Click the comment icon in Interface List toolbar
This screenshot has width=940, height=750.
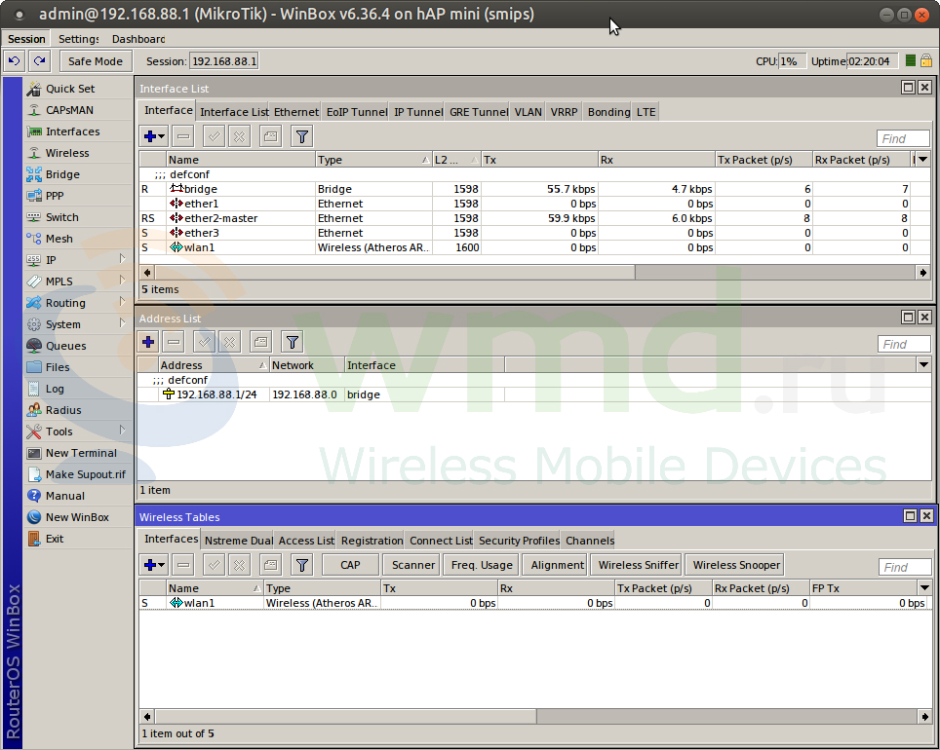[271, 136]
